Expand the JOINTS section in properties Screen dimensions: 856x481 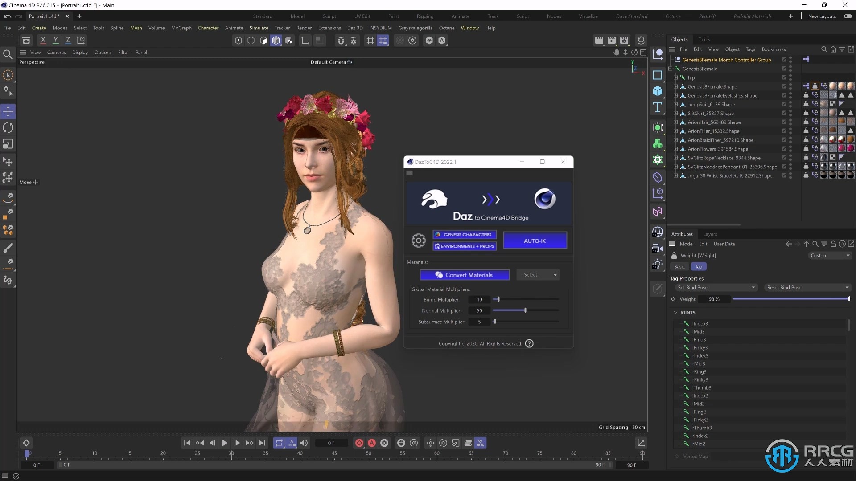(x=676, y=312)
